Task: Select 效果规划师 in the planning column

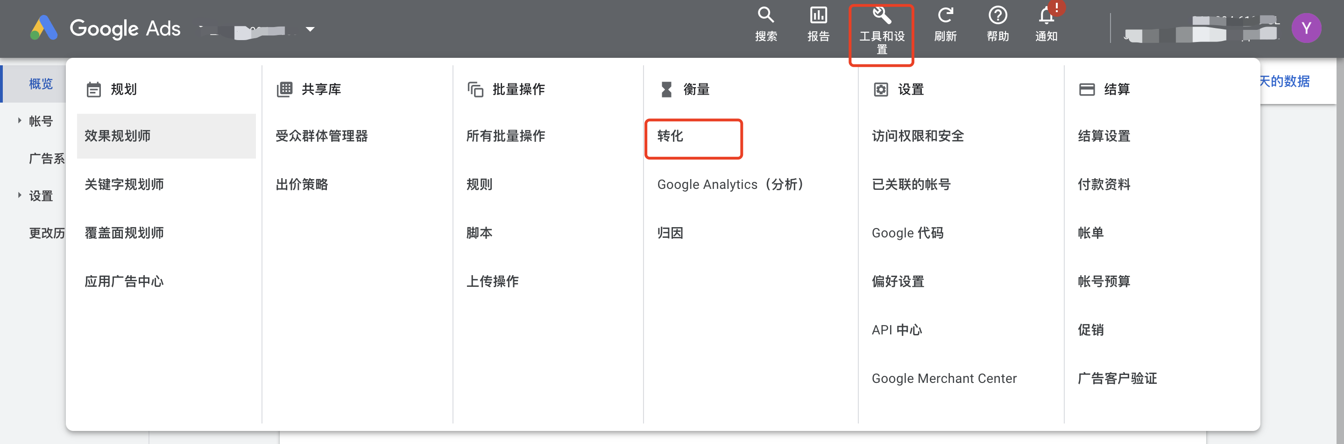Action: coord(166,136)
